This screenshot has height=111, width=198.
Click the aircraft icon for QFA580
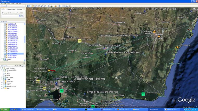click(70, 10)
